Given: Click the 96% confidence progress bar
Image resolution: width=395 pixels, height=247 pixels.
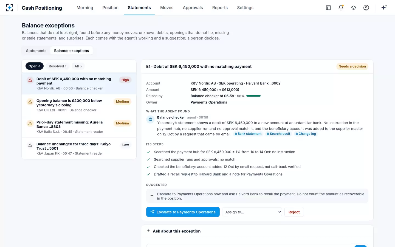Looking at the screenshot, I should click(253, 96).
